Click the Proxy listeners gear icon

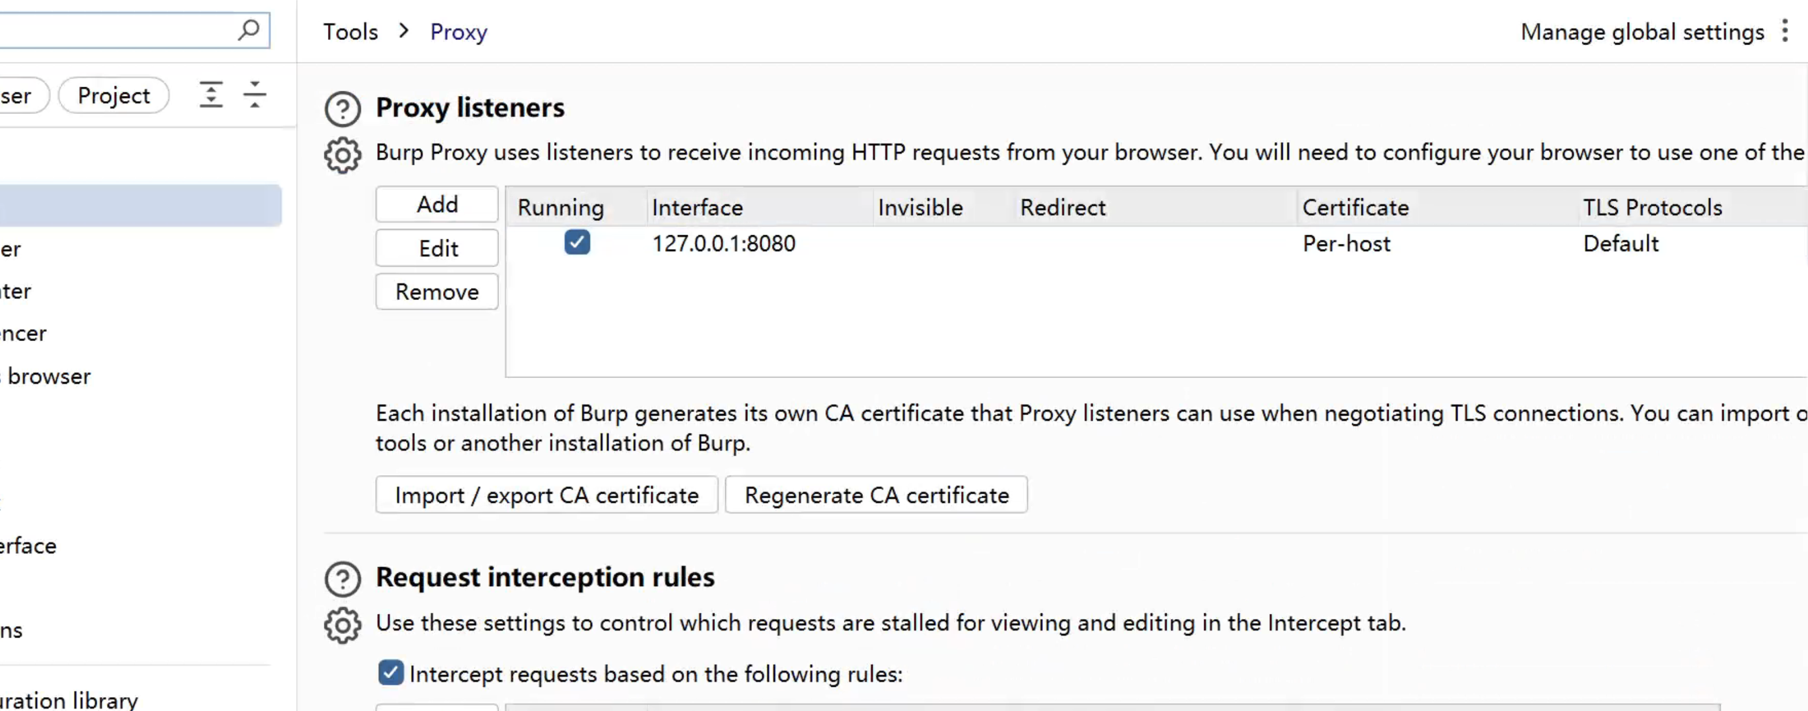click(x=342, y=155)
